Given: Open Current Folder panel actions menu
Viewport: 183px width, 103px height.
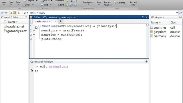Looking at the screenshot, I should point(26,17).
